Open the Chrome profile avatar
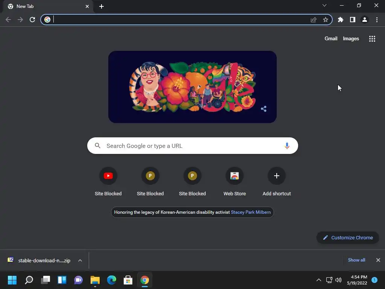The image size is (385, 289). [x=365, y=20]
